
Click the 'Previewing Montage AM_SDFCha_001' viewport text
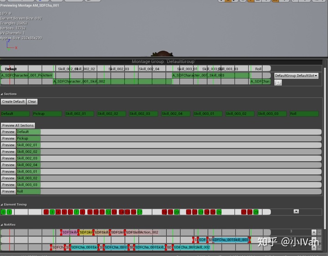tap(30, 5)
